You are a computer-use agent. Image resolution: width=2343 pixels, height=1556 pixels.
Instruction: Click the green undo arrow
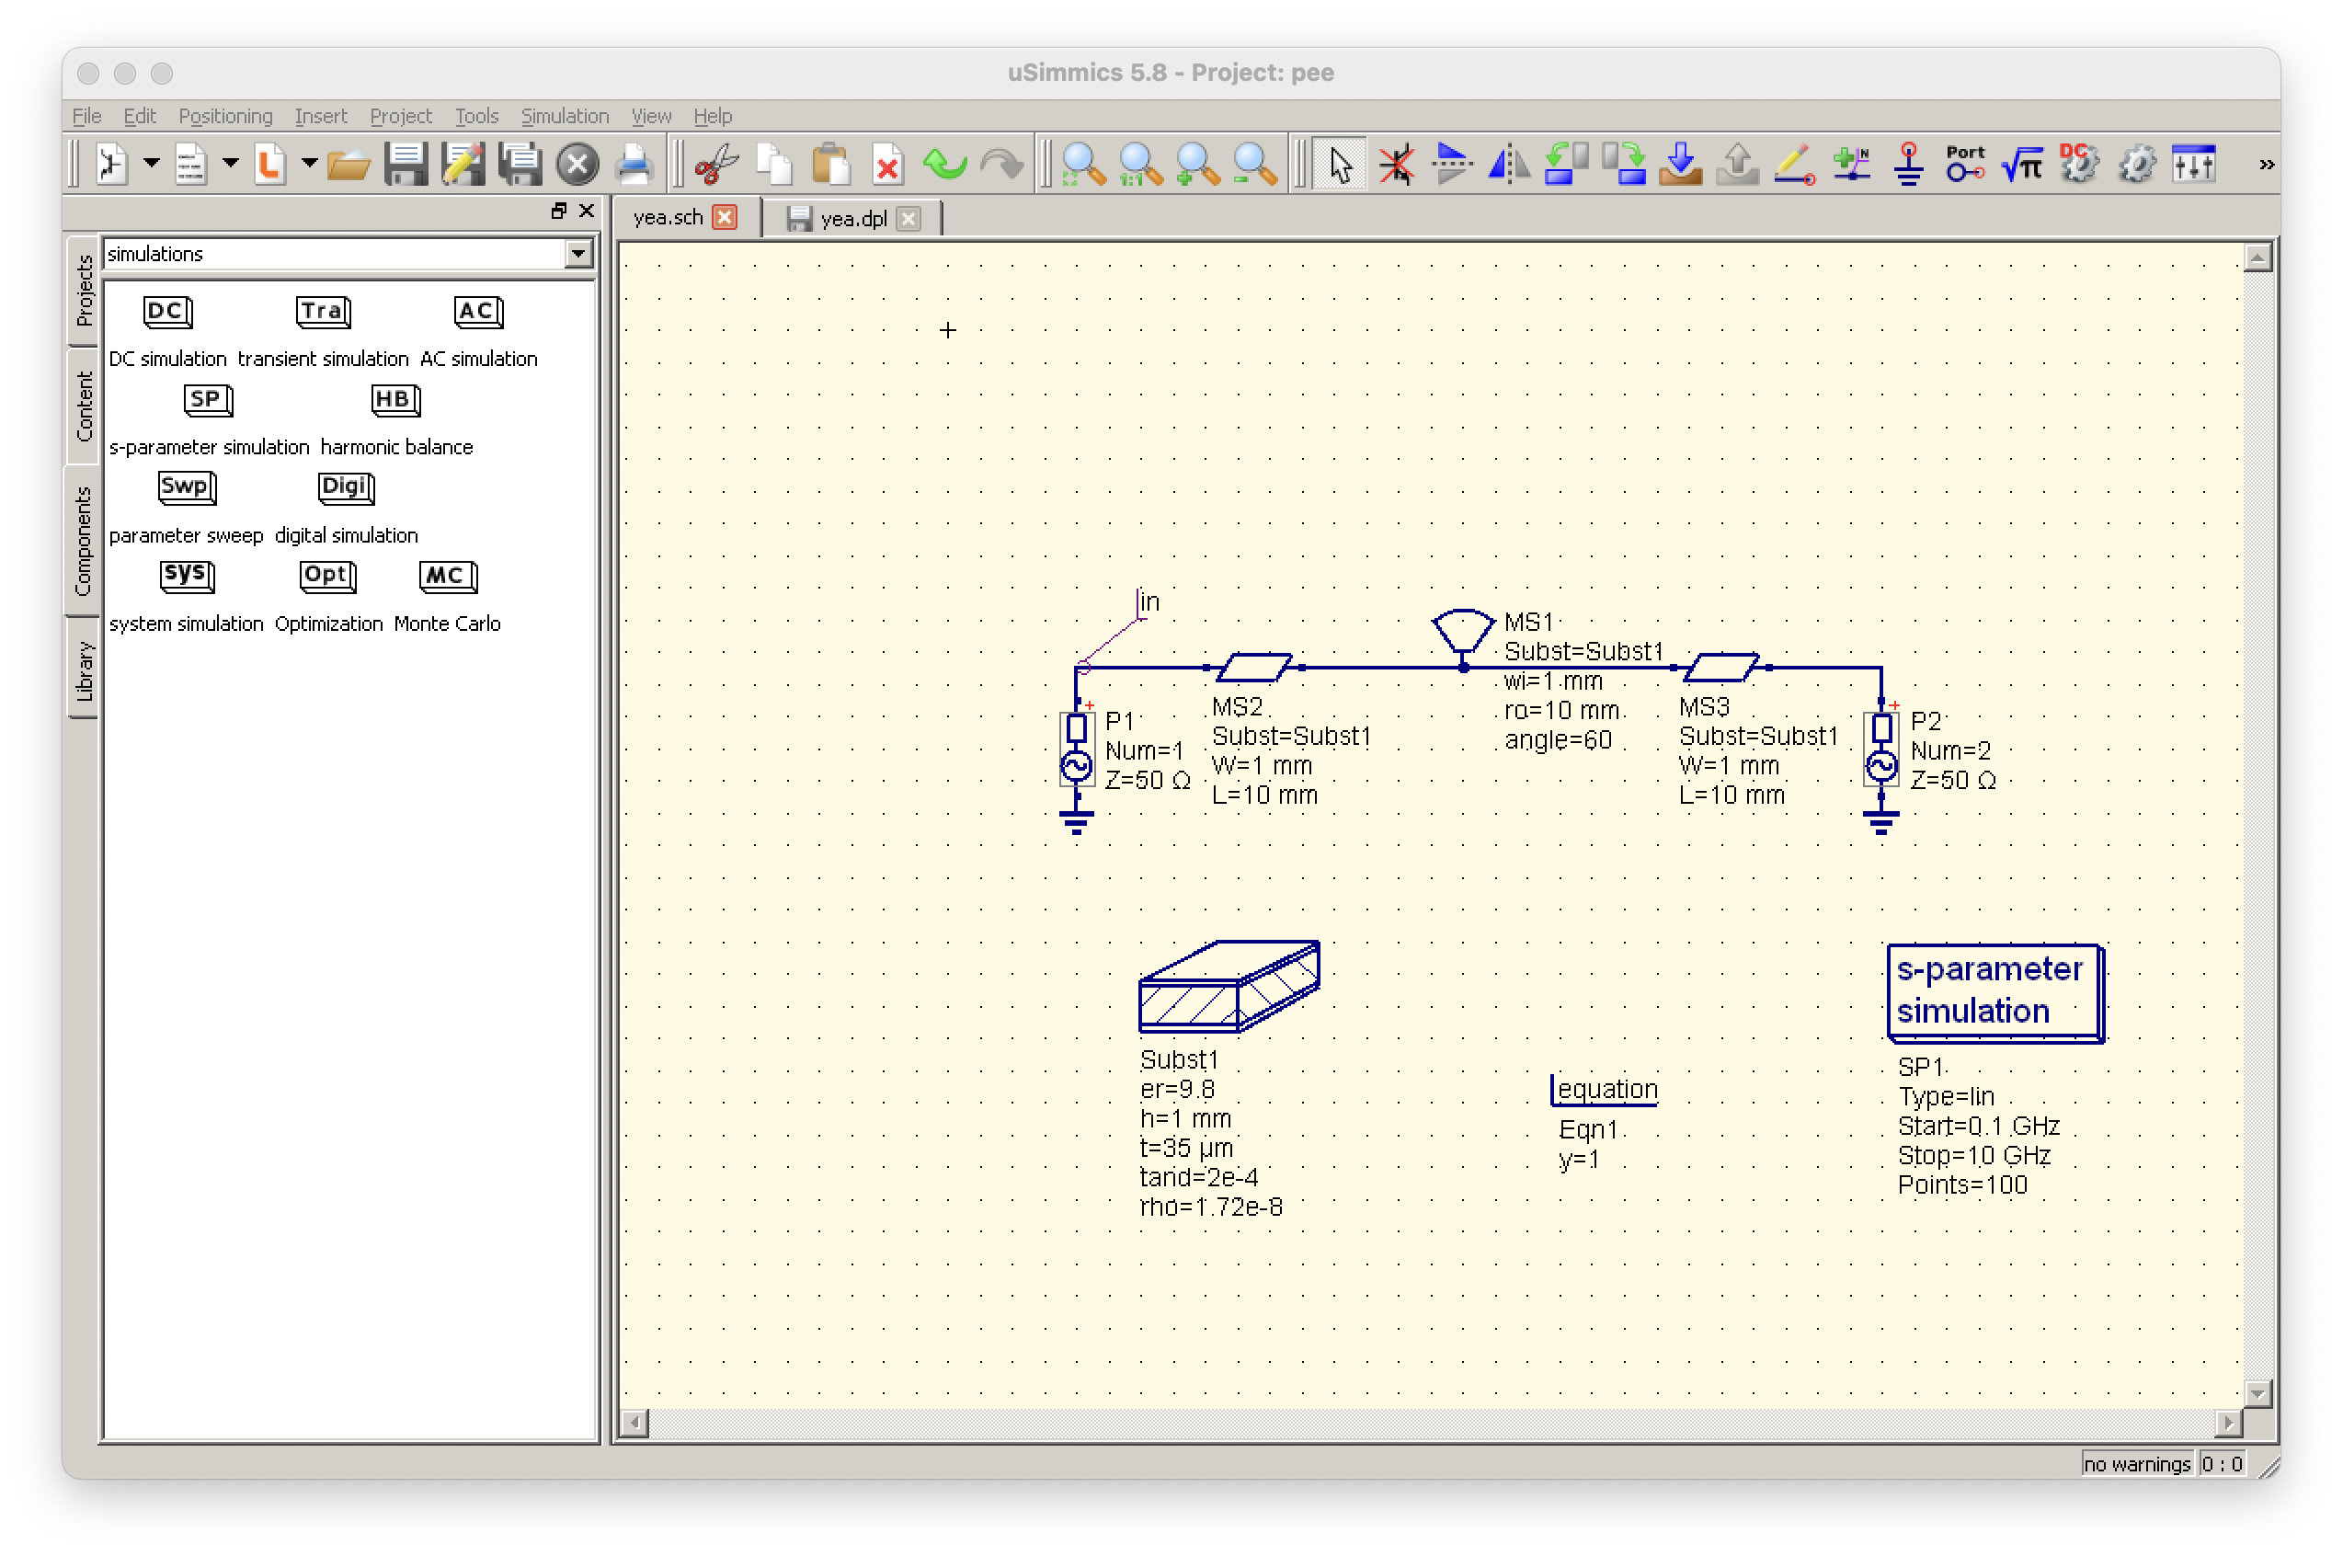click(x=944, y=164)
